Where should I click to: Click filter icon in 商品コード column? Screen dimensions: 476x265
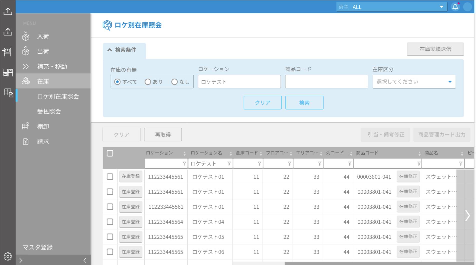[419, 164]
